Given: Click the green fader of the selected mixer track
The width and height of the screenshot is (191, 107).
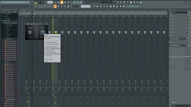Looking at the screenshot, I should 56,32.
